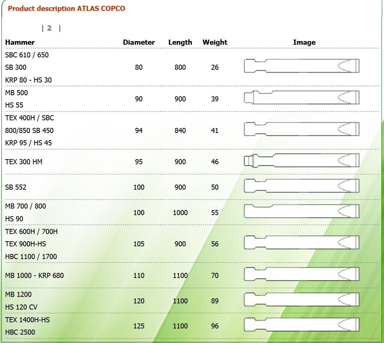Screen dimensions: 384x343
Task: Click the TEX 600H / 700H chisel image
Action: [301, 242]
